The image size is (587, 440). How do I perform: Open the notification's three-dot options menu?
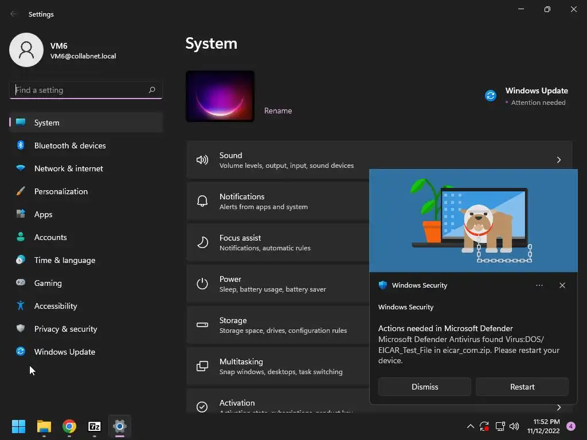click(539, 285)
